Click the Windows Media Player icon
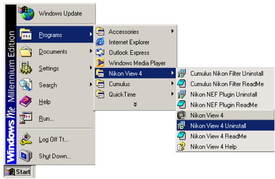Image resolution: width=275 pixels, height=179 pixels. tap(100, 63)
